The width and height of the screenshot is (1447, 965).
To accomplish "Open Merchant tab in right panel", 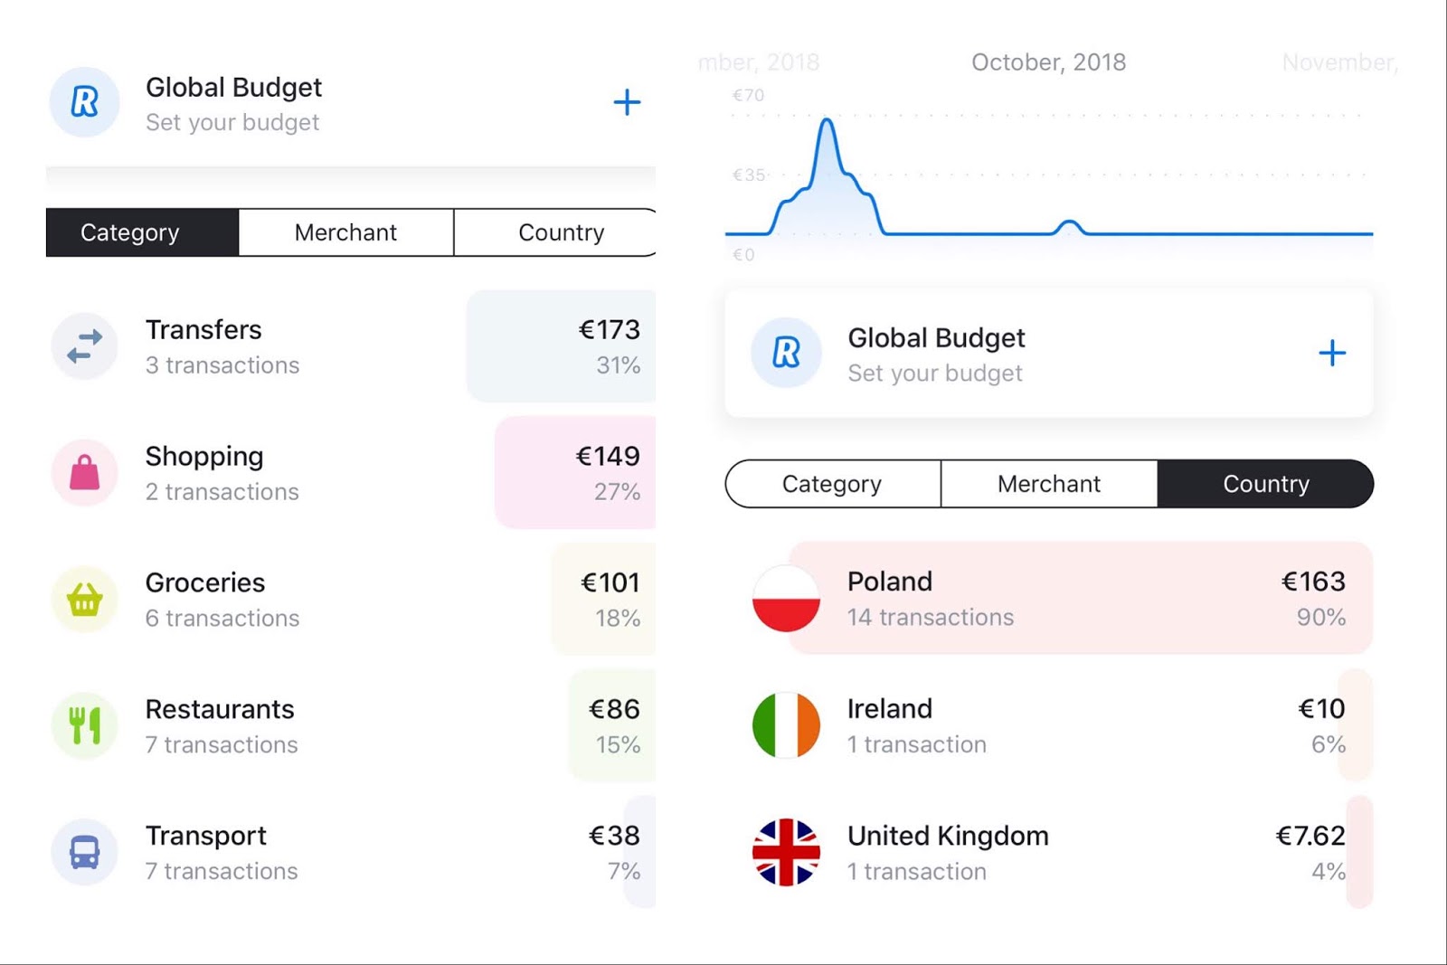I will click(1049, 484).
